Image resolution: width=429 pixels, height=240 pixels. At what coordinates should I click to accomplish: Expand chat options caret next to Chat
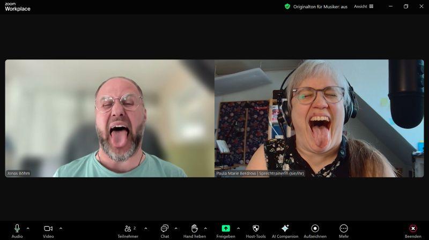(x=176, y=229)
